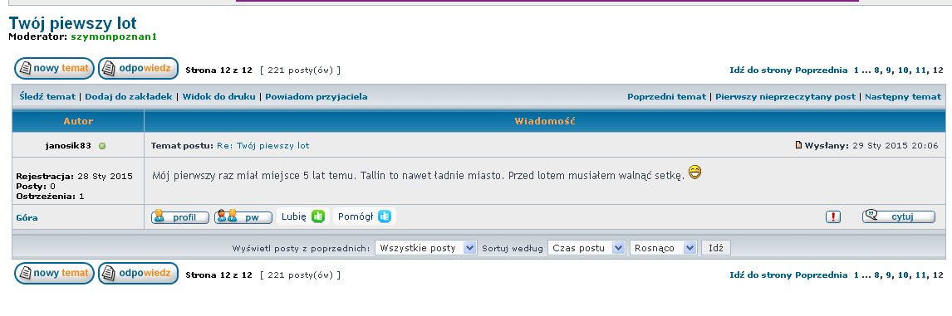This screenshot has height=316, width=952.
Task: Click 'Powiadom przyjaciela' link
Action: pyautogui.click(x=317, y=96)
